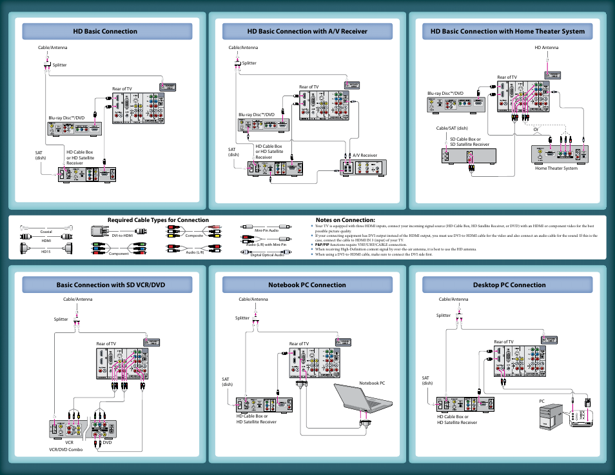
Task: Click the DVI-to-HDMI cable illustration
Action: 119,231
